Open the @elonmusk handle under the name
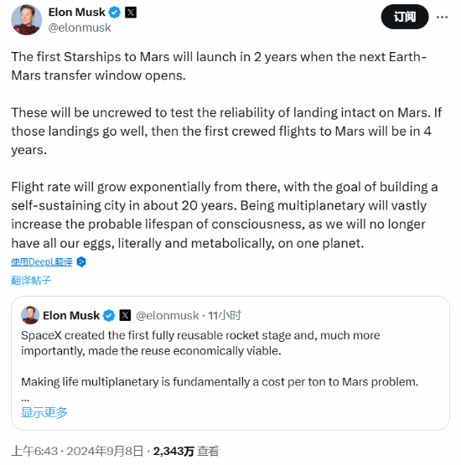 pos(80,28)
